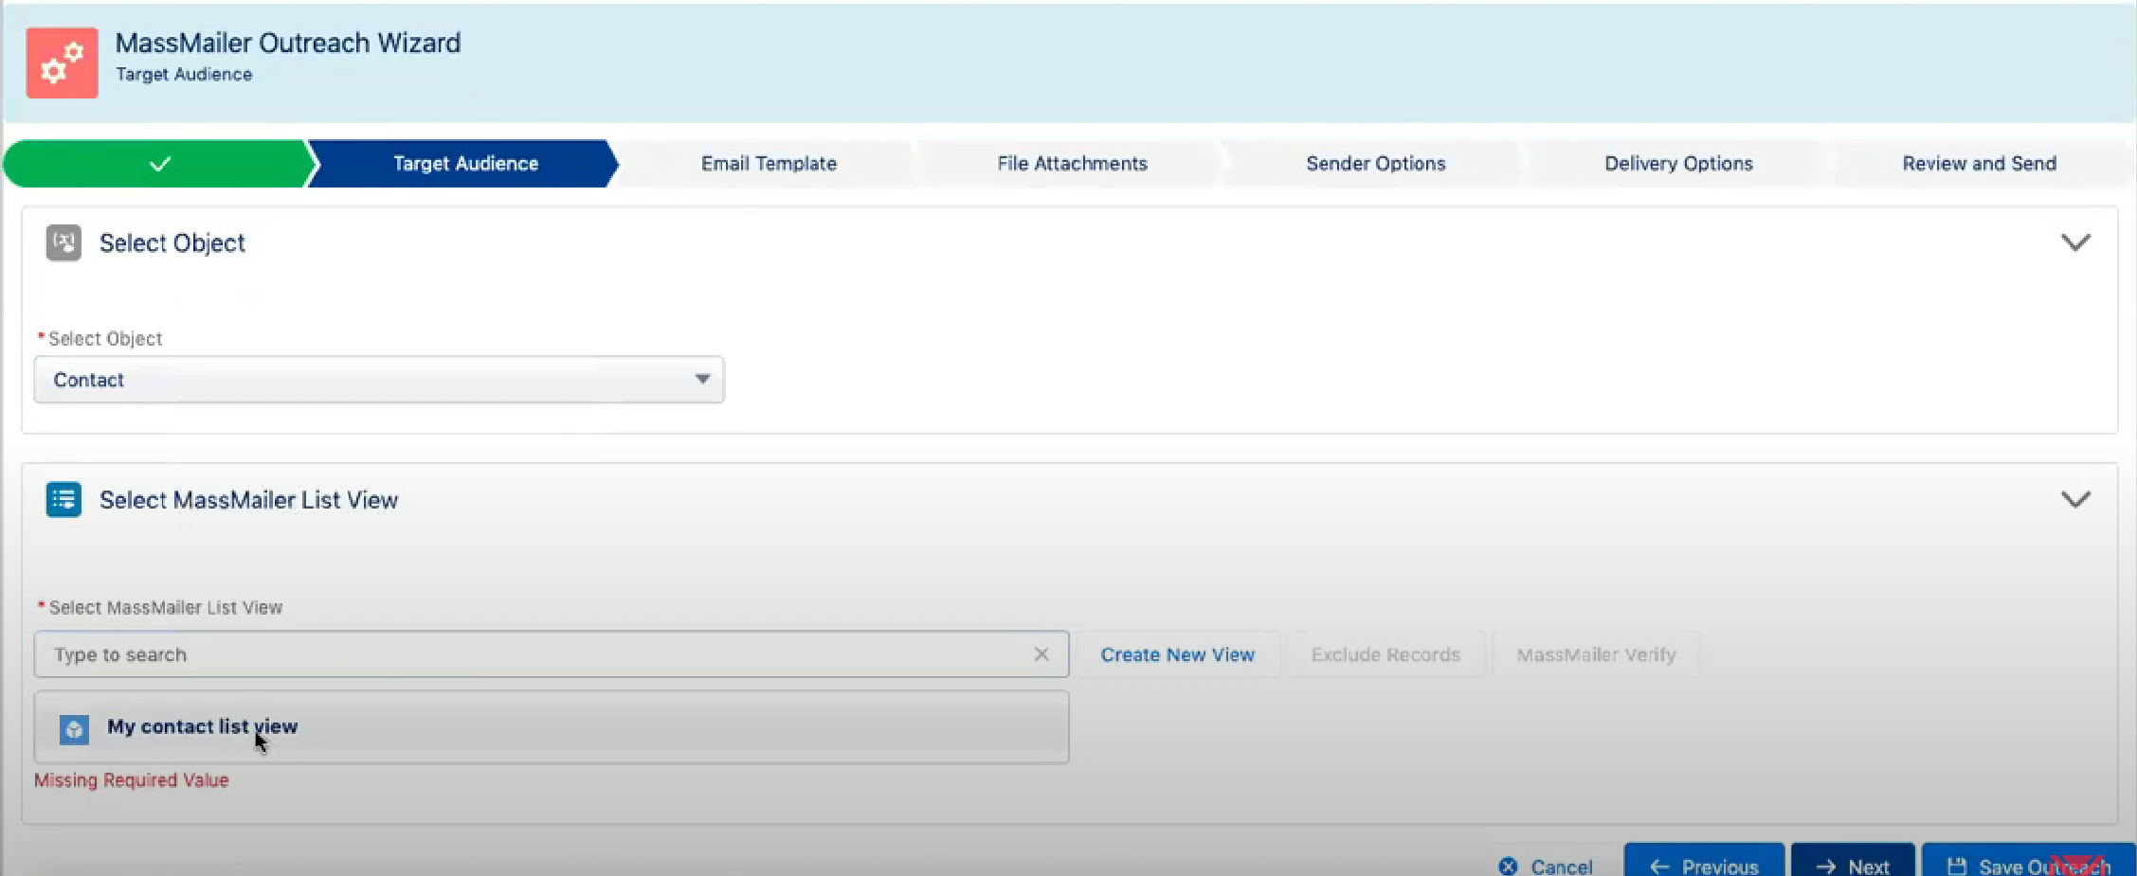Collapse the Select MassMailer List View chevron
The width and height of the screenshot is (2137, 876).
coord(2075,499)
